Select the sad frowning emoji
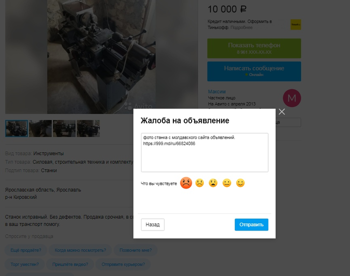The image size is (350, 276). 199,183
